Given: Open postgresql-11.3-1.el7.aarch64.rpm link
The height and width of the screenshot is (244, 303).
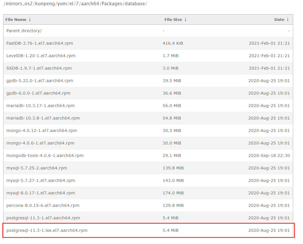Looking at the screenshot, I should click(x=43, y=218).
